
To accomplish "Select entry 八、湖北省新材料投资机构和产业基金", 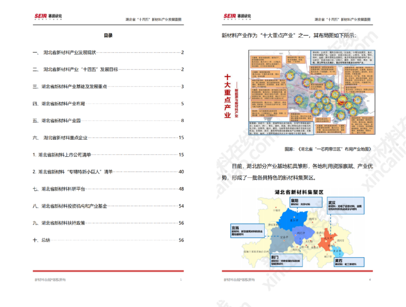I will coord(108,206).
